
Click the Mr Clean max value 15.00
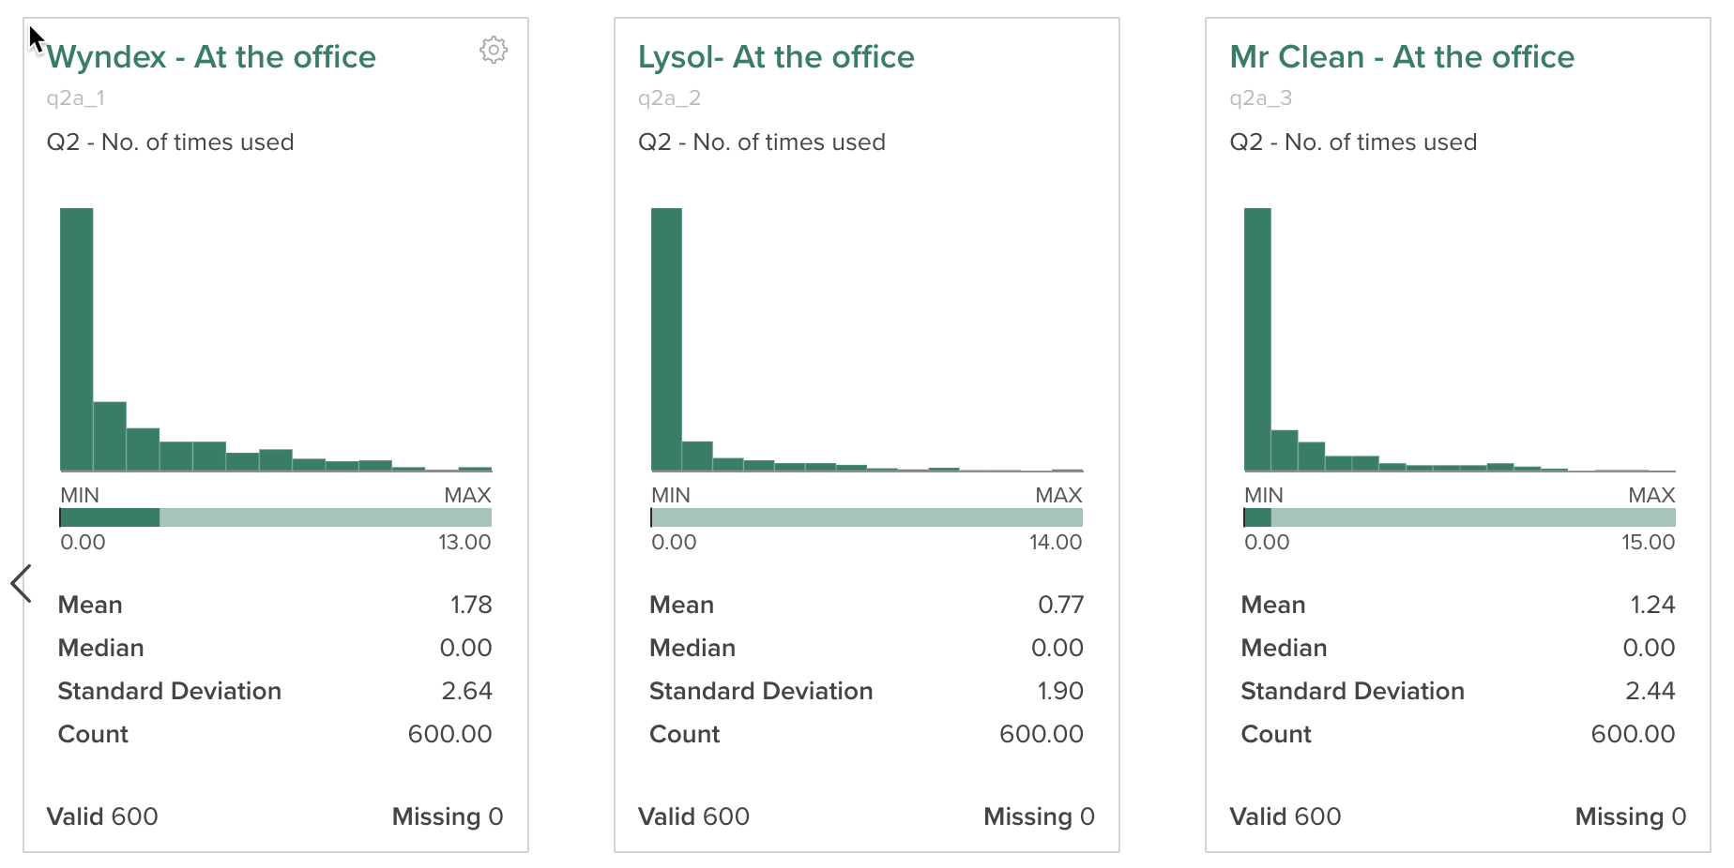pyautogui.click(x=1649, y=542)
